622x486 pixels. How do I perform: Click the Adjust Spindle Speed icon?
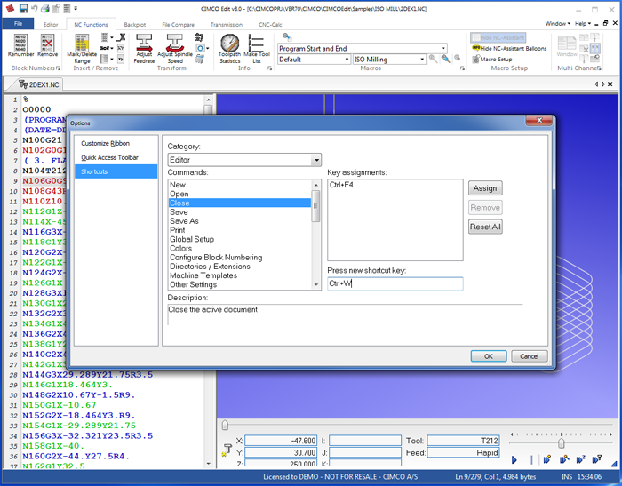click(175, 43)
